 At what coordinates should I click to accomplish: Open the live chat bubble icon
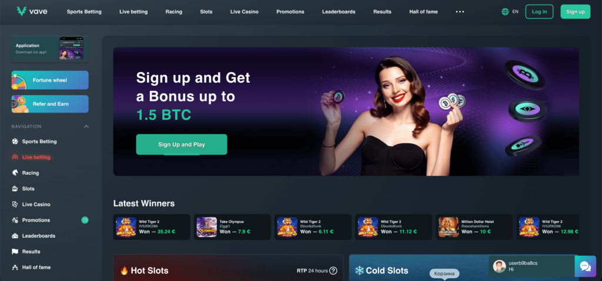pos(585,266)
